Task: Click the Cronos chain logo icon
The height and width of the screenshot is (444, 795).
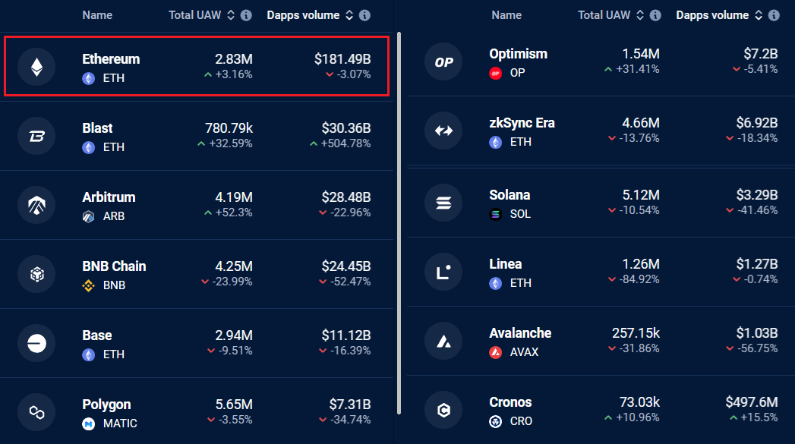Action: tap(443, 410)
